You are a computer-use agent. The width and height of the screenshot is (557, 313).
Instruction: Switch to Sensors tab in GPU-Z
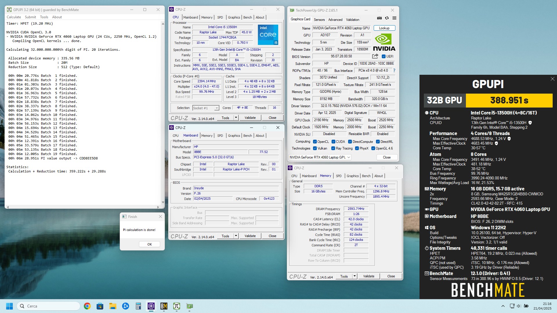[319, 20]
